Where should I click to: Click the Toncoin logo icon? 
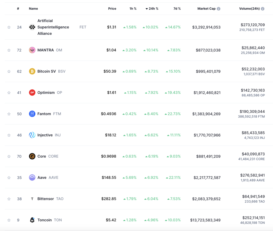32,220
